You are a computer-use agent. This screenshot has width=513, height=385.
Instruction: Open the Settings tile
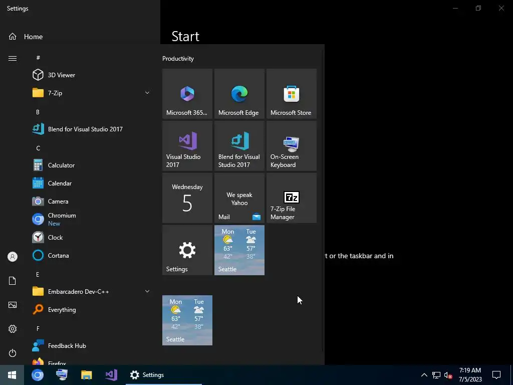[187, 250]
